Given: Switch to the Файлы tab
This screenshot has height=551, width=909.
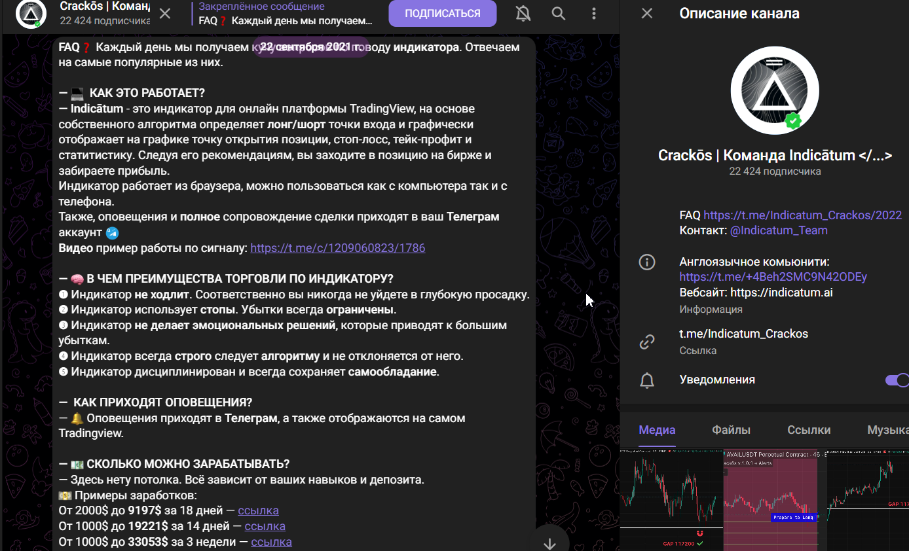Looking at the screenshot, I should [x=731, y=430].
